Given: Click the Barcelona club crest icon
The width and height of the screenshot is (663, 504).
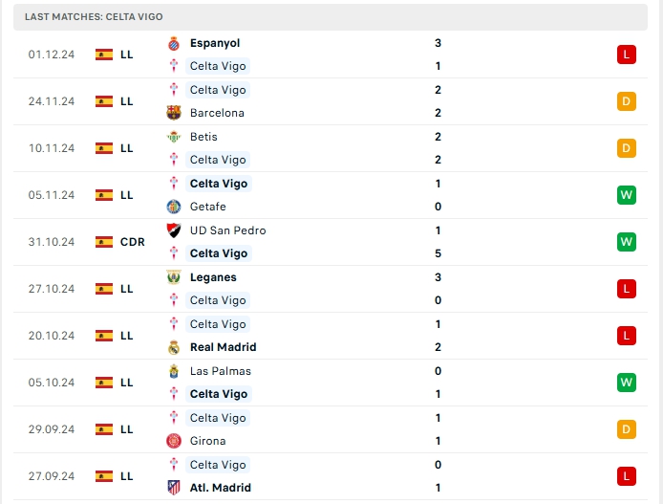Looking at the screenshot, I should click(x=174, y=113).
